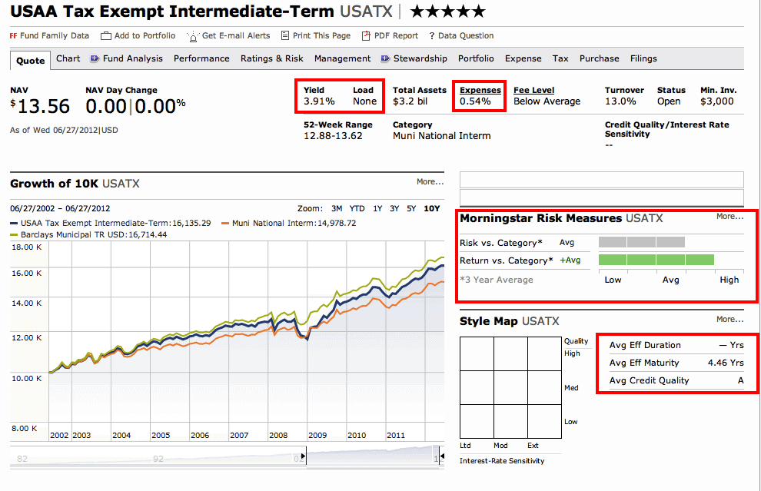Screen dimensions: 761x491
Task: Open the Performance tab
Action: tap(201, 58)
